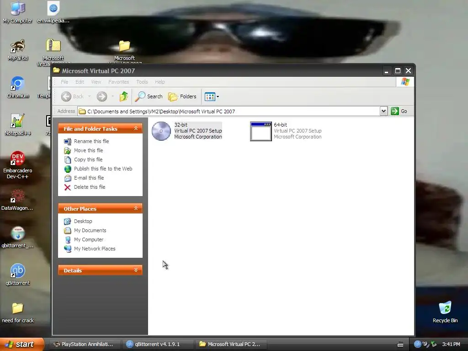Collapse File and Folder Tasks panel

(136, 128)
